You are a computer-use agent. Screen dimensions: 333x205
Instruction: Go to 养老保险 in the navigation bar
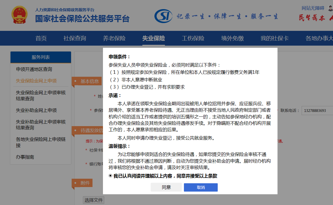pos(114,38)
